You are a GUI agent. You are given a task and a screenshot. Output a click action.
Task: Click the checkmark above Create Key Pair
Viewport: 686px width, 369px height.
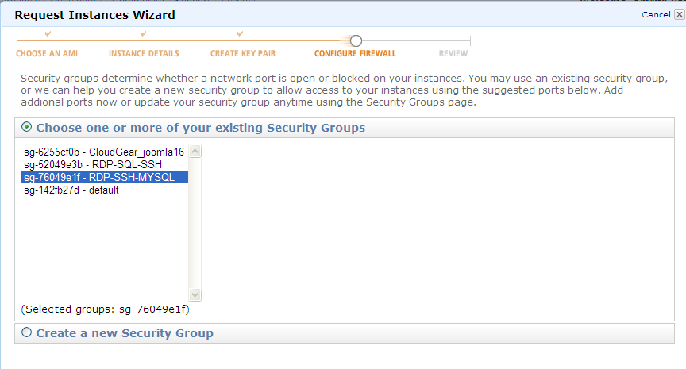(240, 33)
